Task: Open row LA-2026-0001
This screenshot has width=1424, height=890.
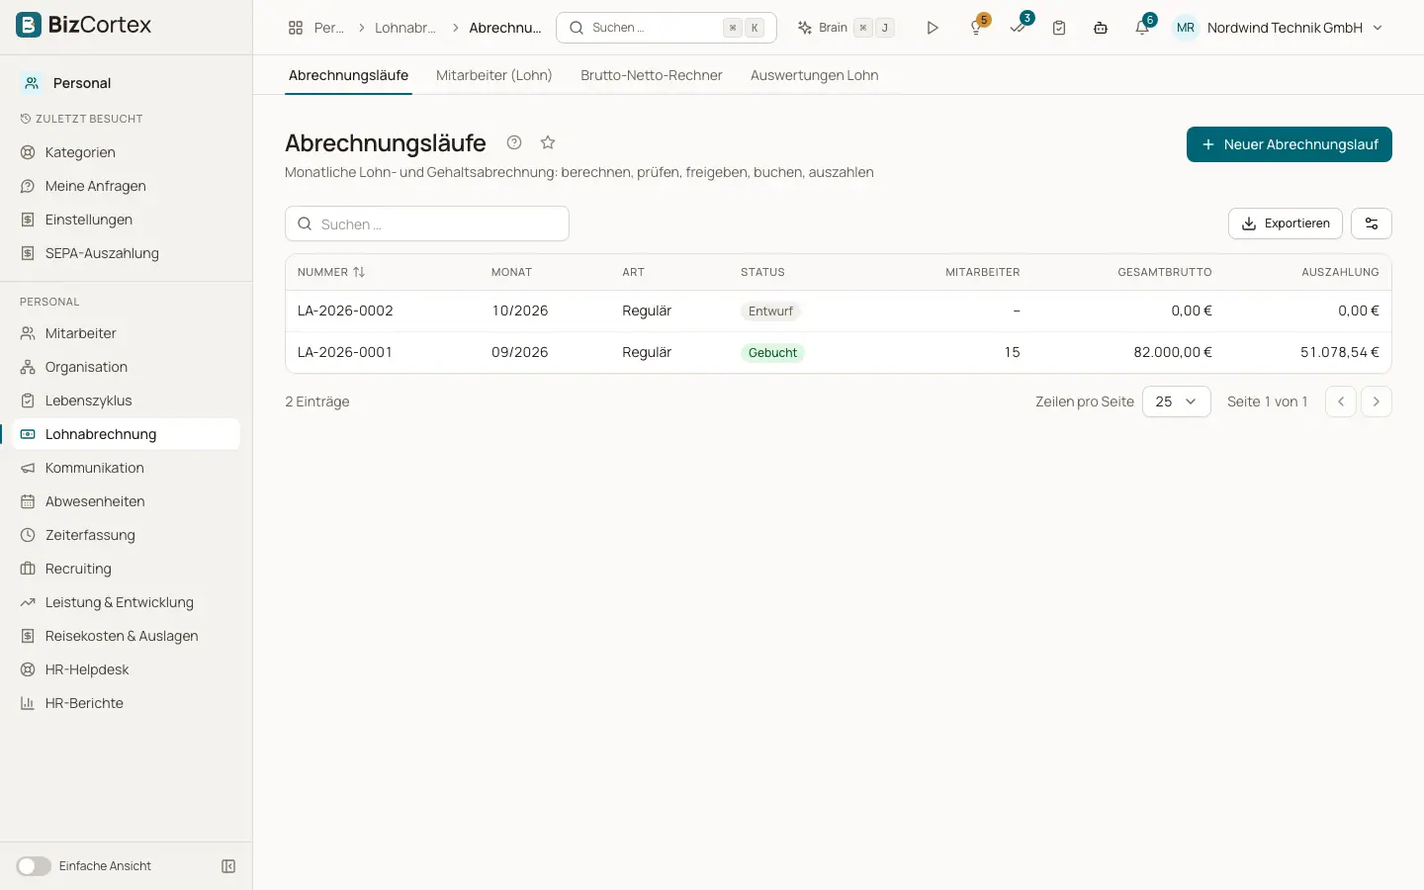Action: pos(839,352)
